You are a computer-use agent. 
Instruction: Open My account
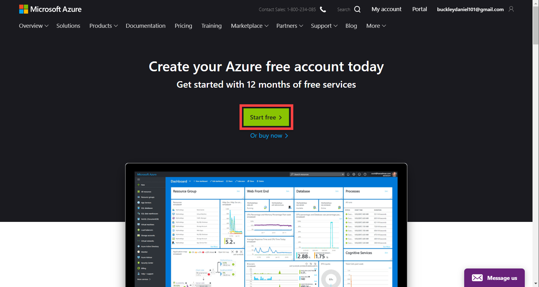point(386,9)
